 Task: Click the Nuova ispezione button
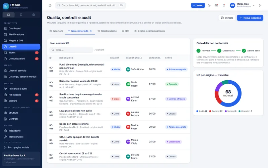pyautogui.click(x=250, y=18)
